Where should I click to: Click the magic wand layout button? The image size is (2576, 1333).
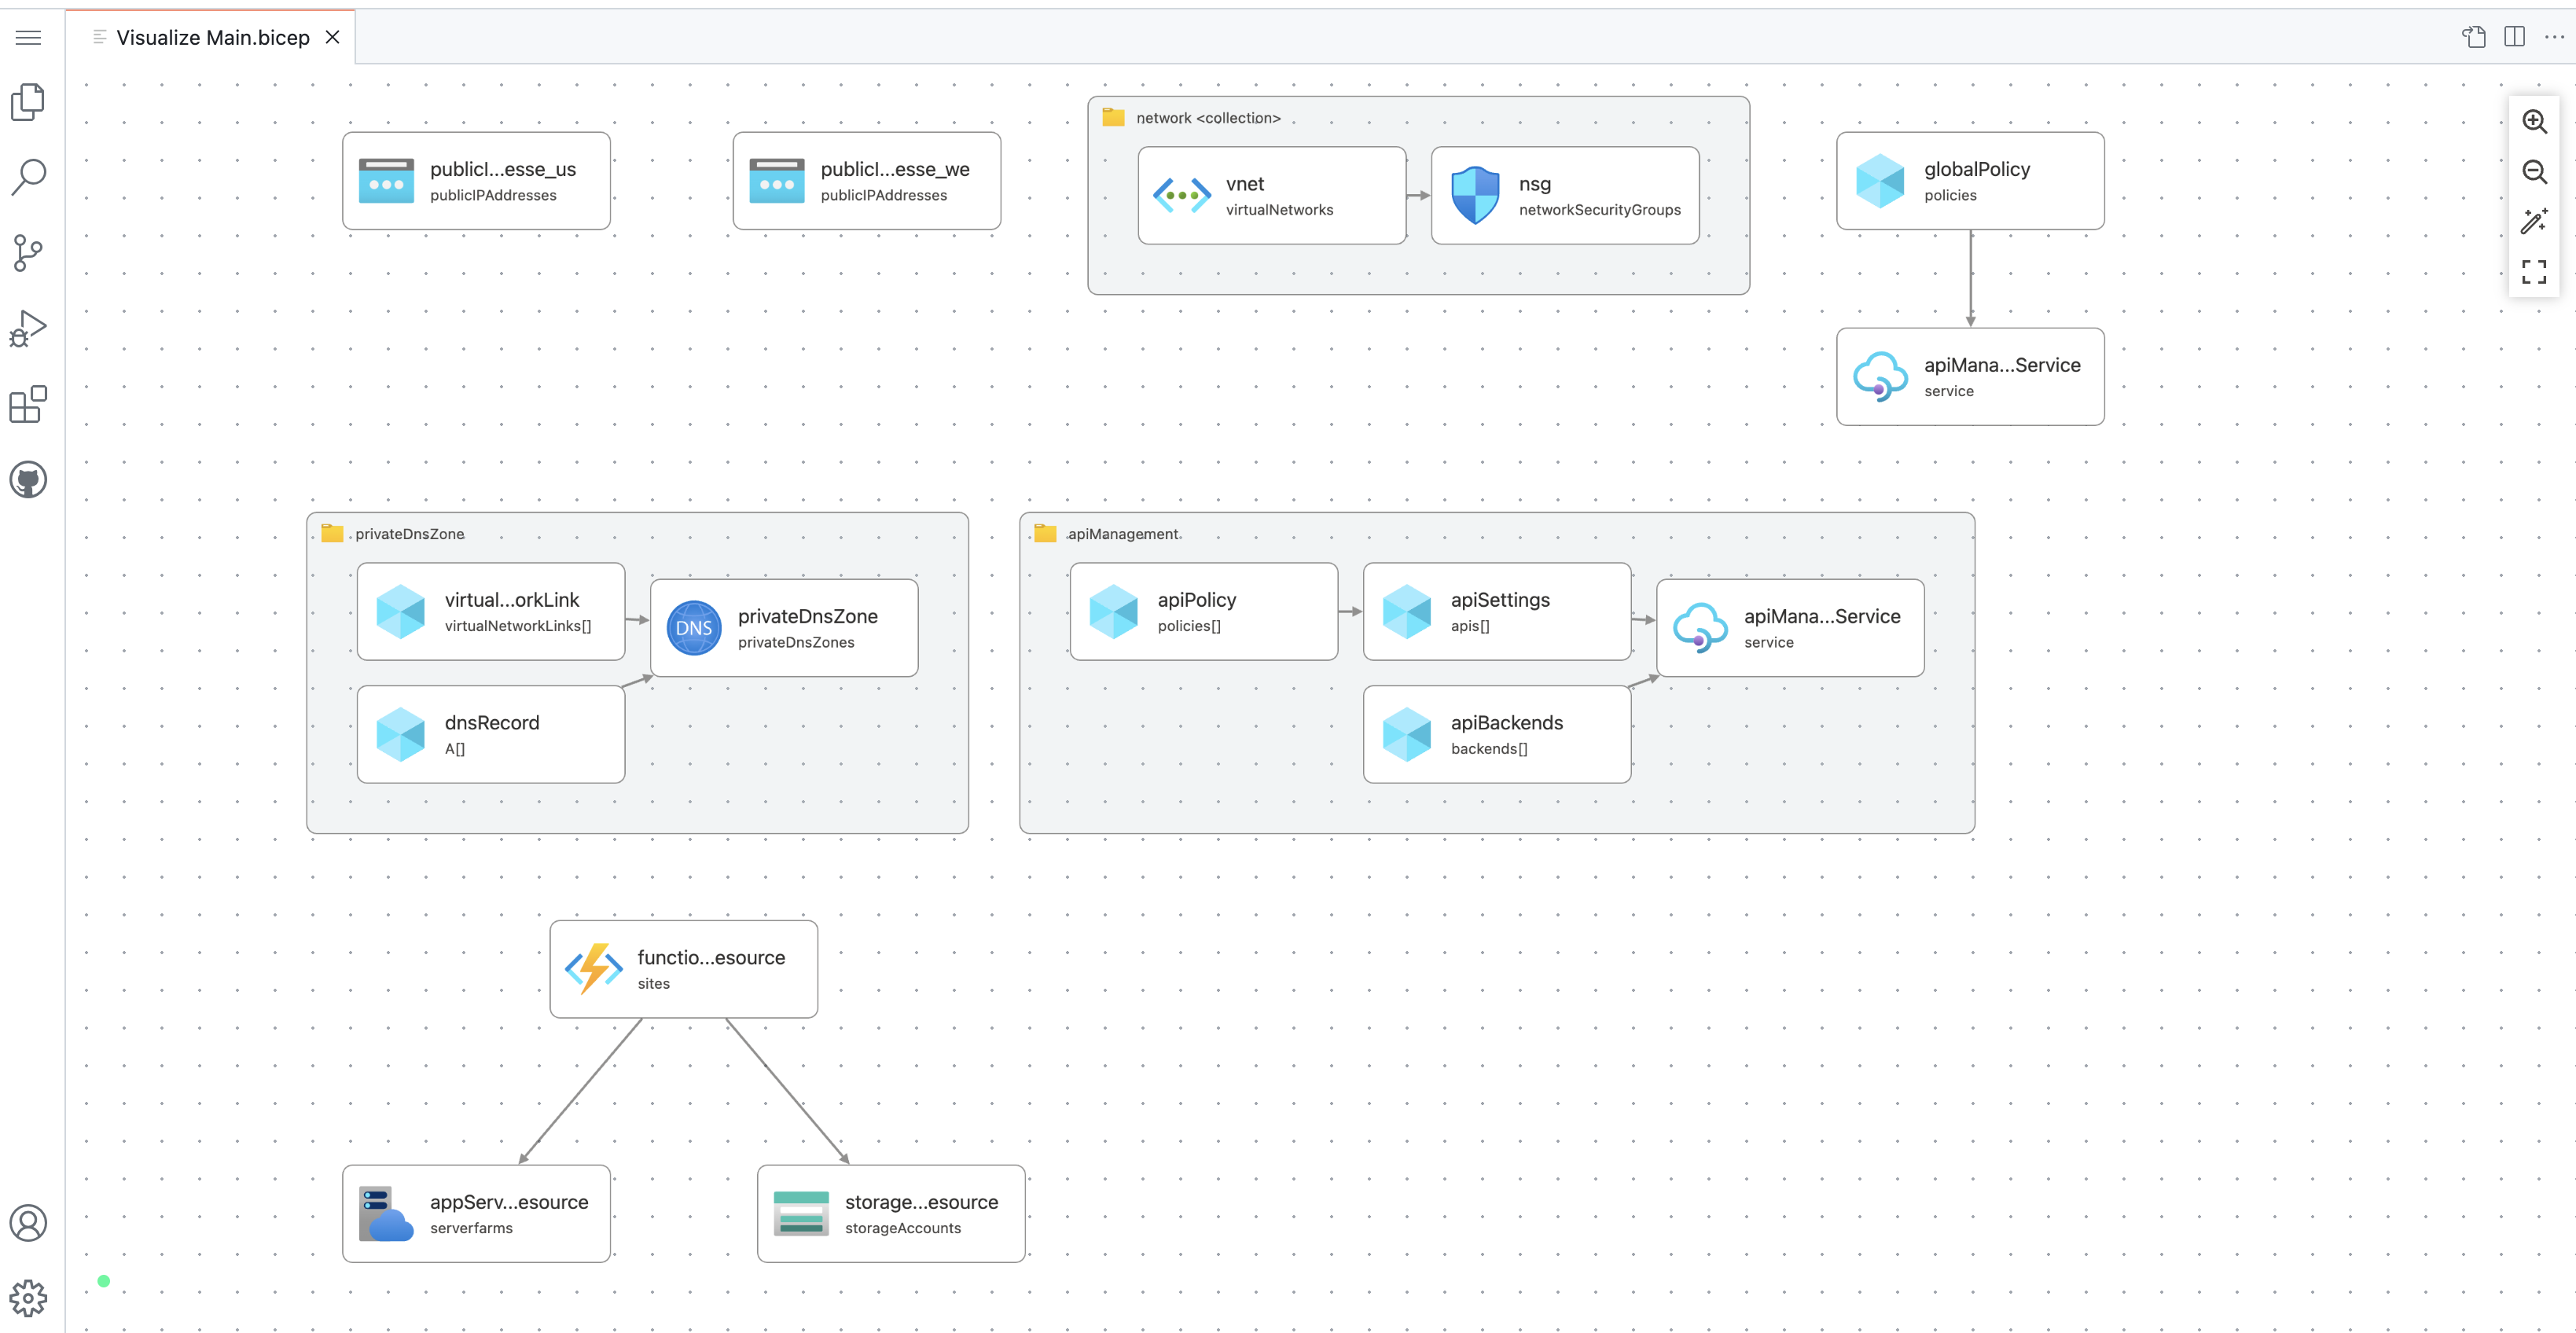2533,221
